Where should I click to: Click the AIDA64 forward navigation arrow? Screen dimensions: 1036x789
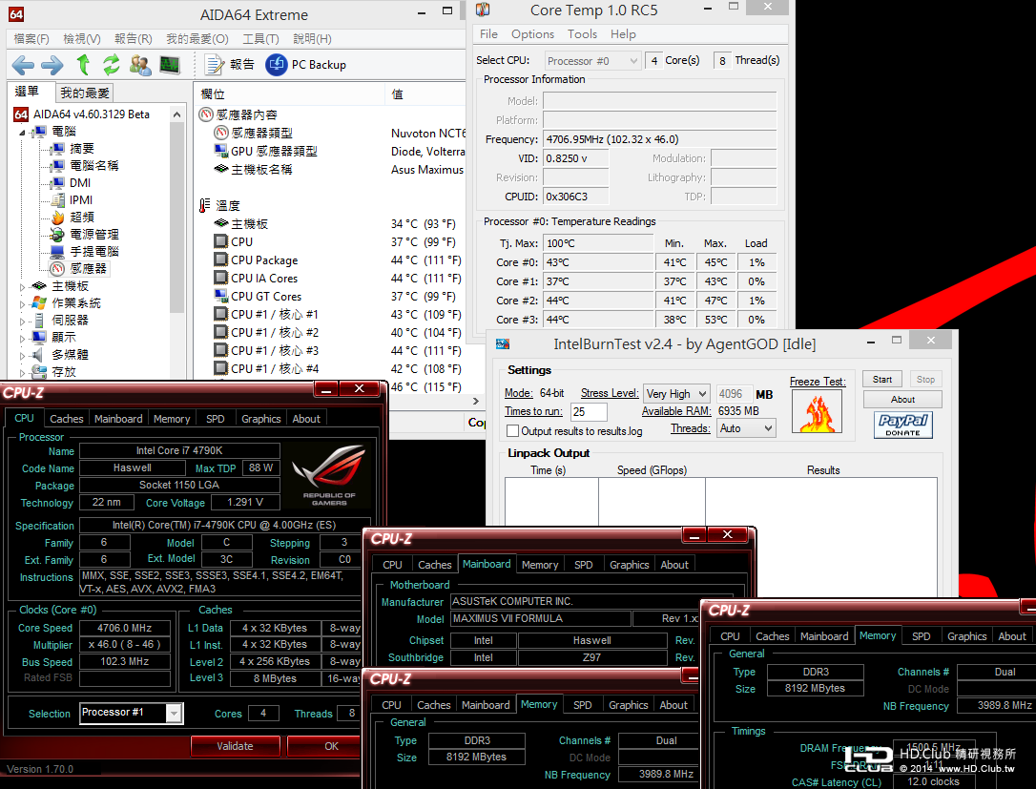point(52,65)
